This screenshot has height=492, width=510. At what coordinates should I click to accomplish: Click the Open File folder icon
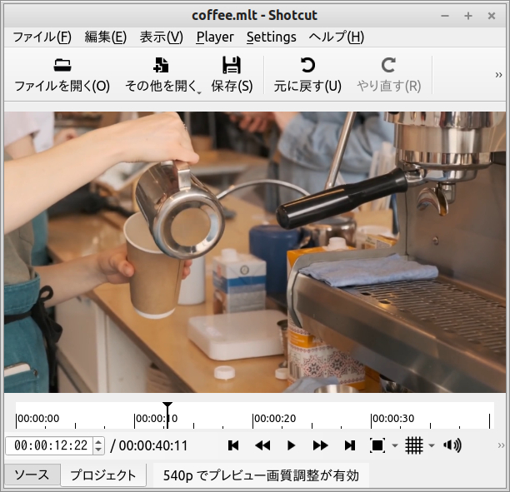62,66
